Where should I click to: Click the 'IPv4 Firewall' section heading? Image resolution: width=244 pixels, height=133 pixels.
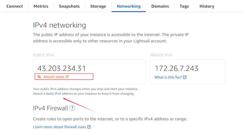(x=51, y=108)
